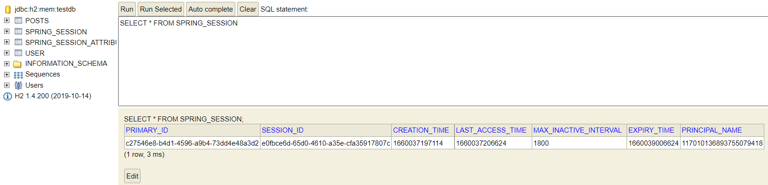The width and height of the screenshot is (768, 185).
Task: Click H2 1.4.200 (2019-10-14) version text
Action: [53, 96]
